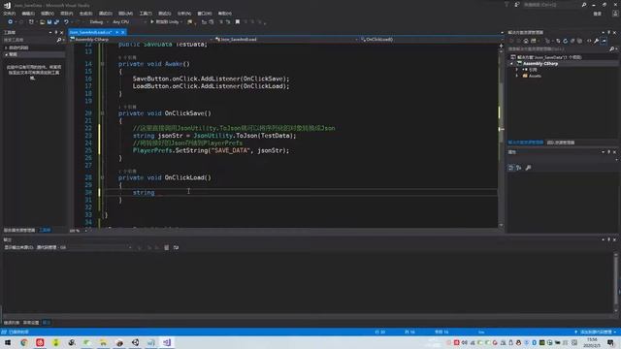Click the Property Pages wrench in Properties panel

[x=528, y=168]
